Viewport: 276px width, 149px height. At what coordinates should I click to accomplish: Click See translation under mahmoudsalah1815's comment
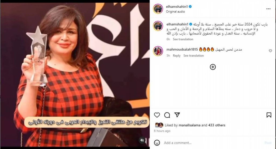(194, 56)
